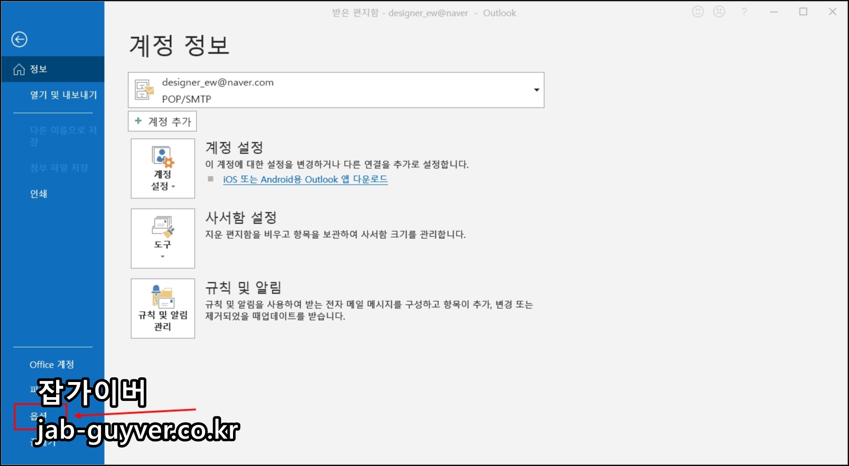
Task: Close the Outlook window
Action: pos(832,12)
